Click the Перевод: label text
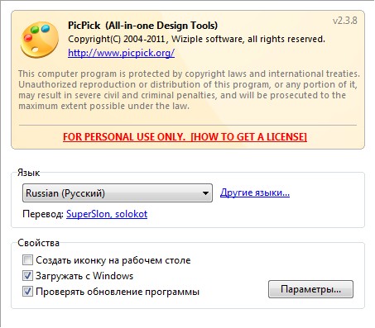Screen dimensions: 375x328 pyautogui.click(x=43, y=214)
